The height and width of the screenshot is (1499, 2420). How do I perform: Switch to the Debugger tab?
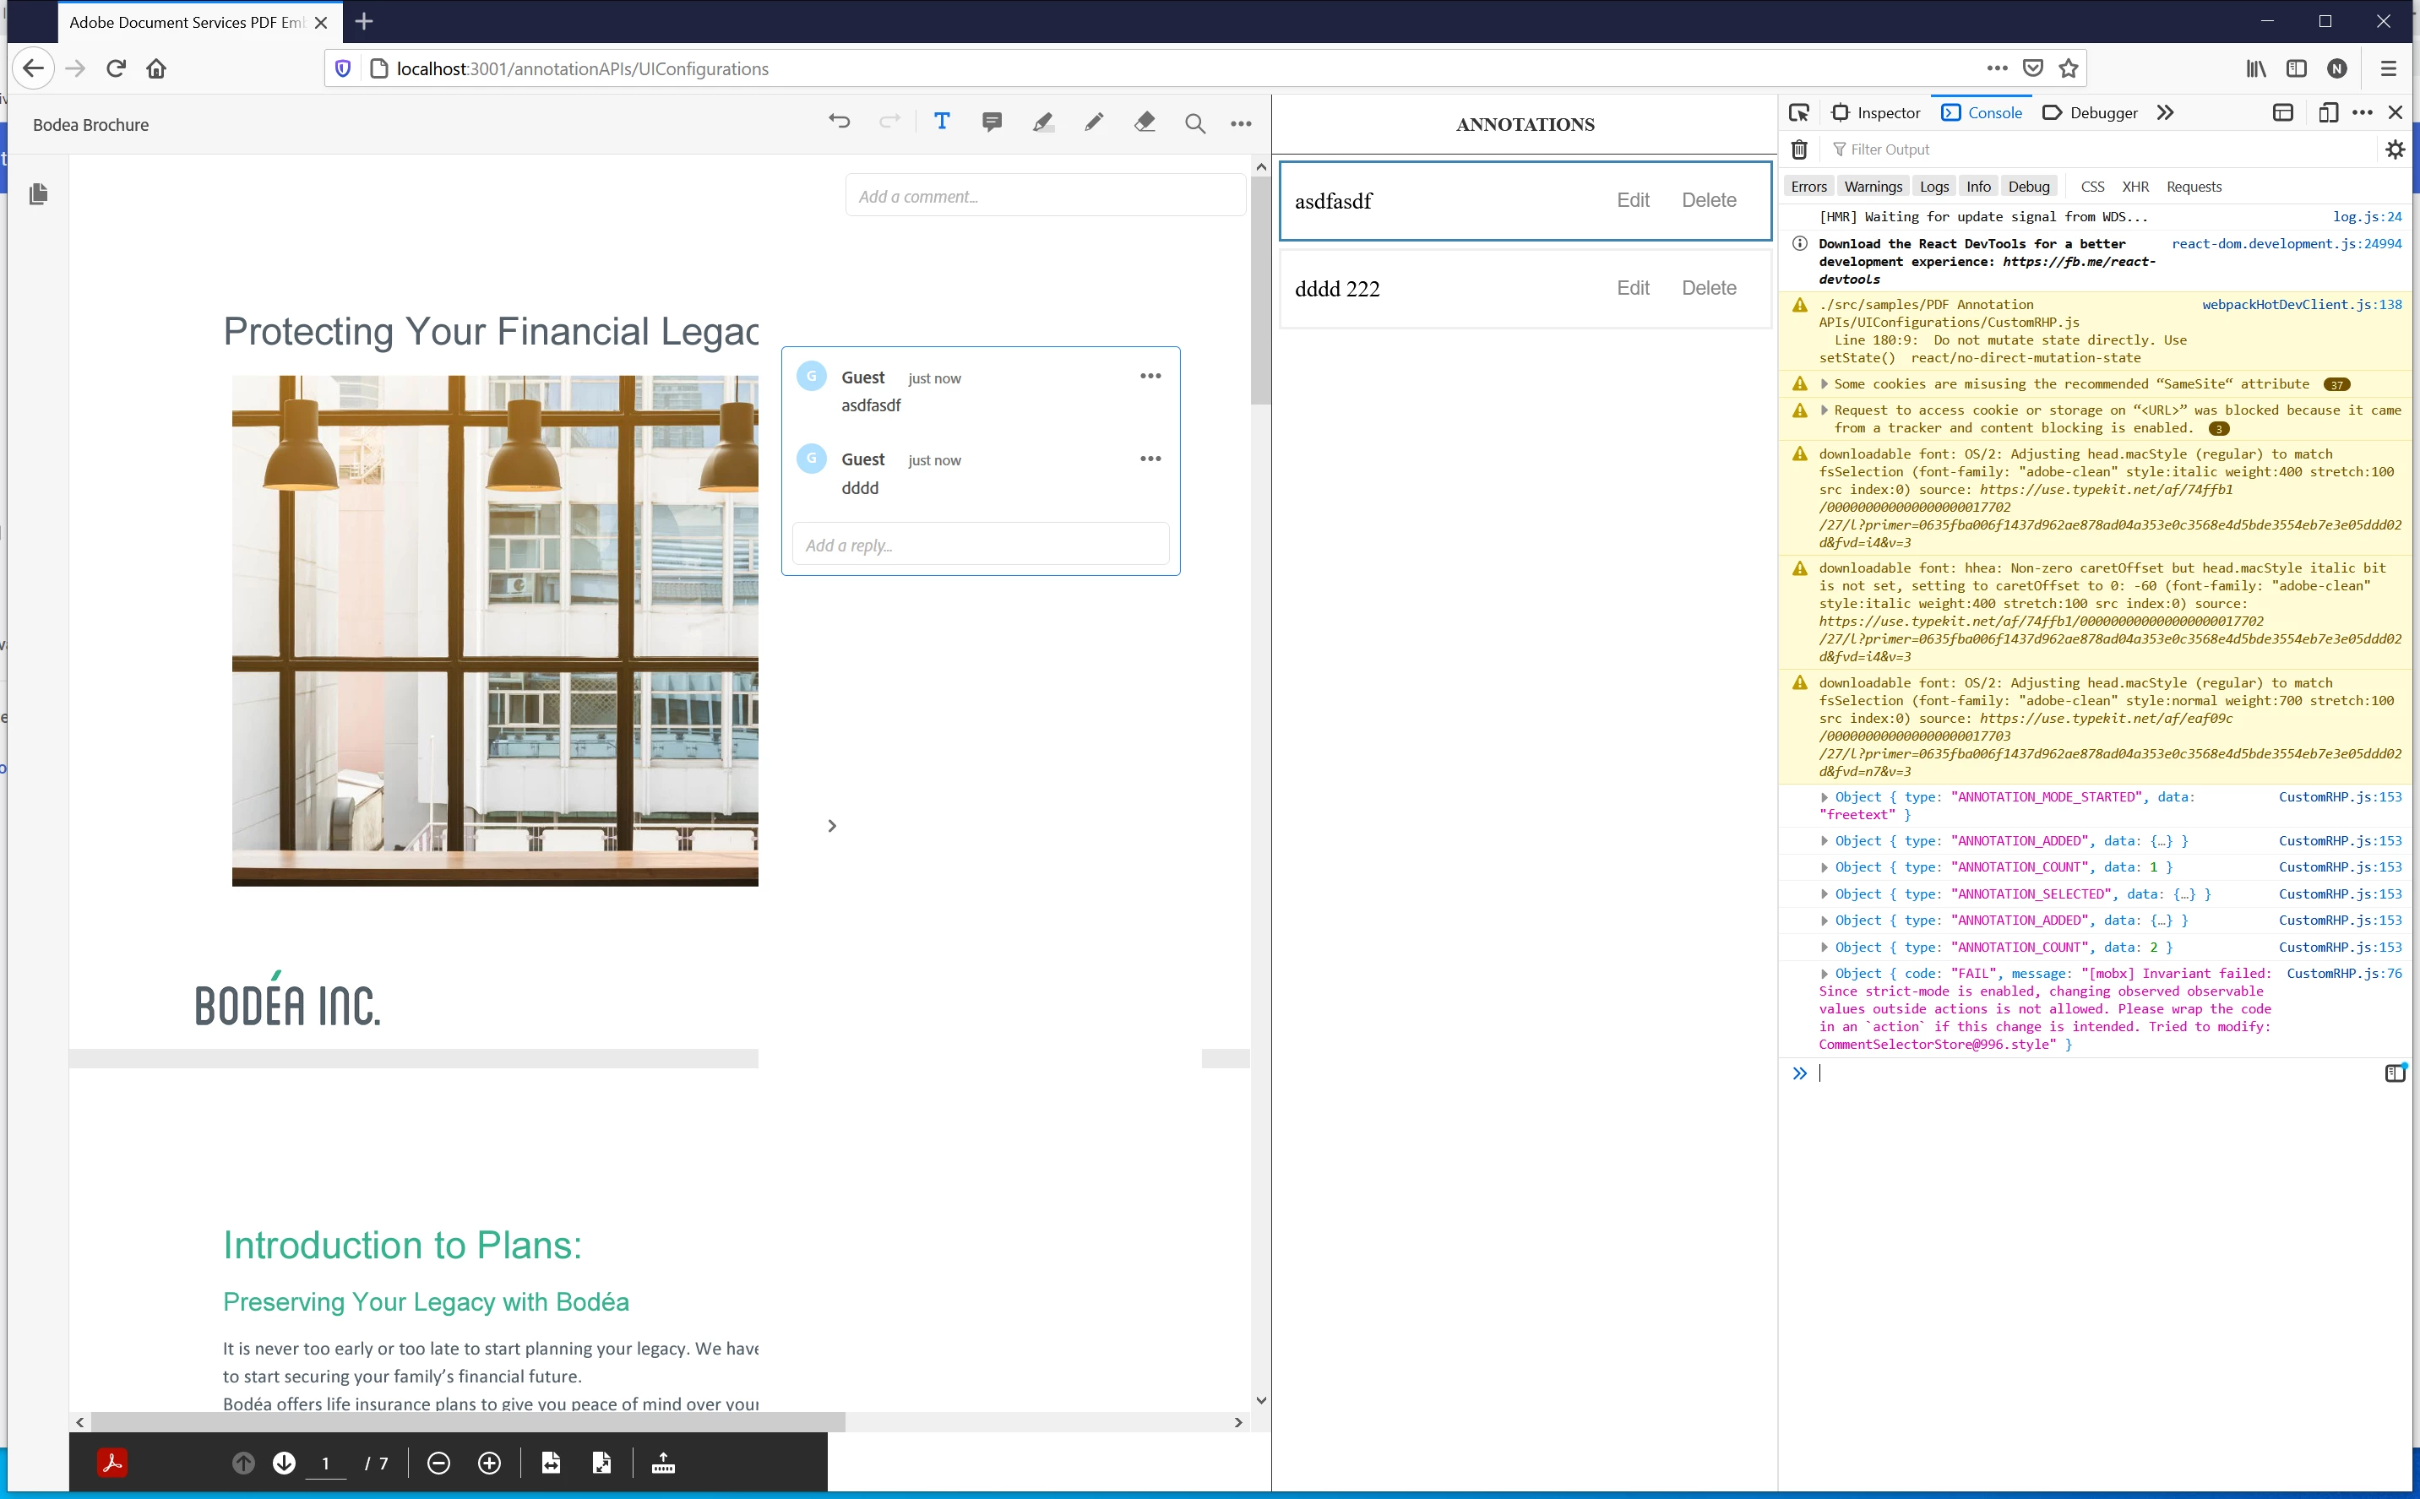[2091, 113]
